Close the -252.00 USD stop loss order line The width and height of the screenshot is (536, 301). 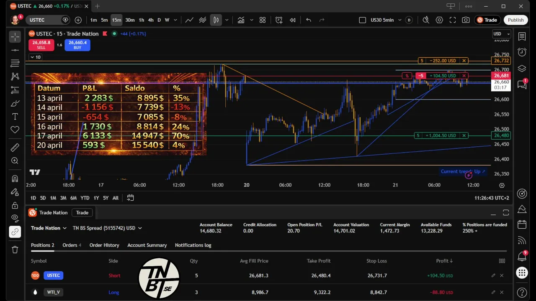tap(464, 61)
